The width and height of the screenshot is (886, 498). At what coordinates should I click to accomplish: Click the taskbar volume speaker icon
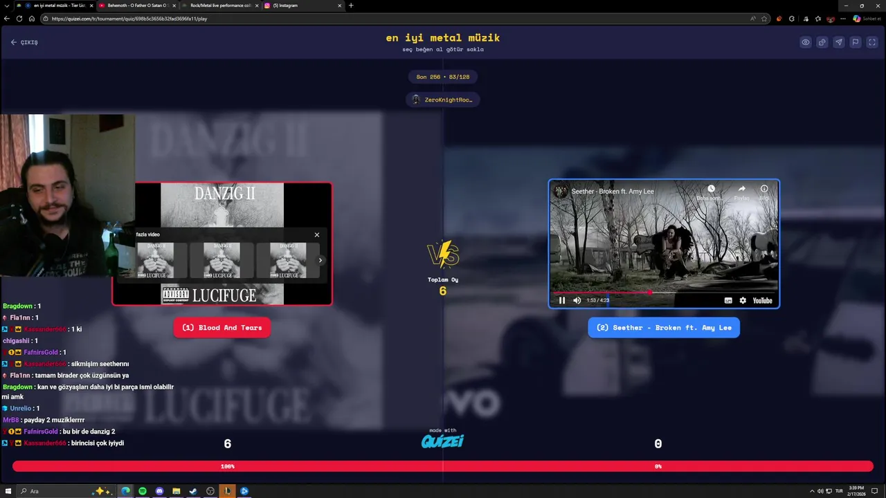pos(820,491)
